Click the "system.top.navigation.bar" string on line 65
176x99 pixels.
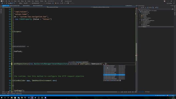click(x=33, y=17)
